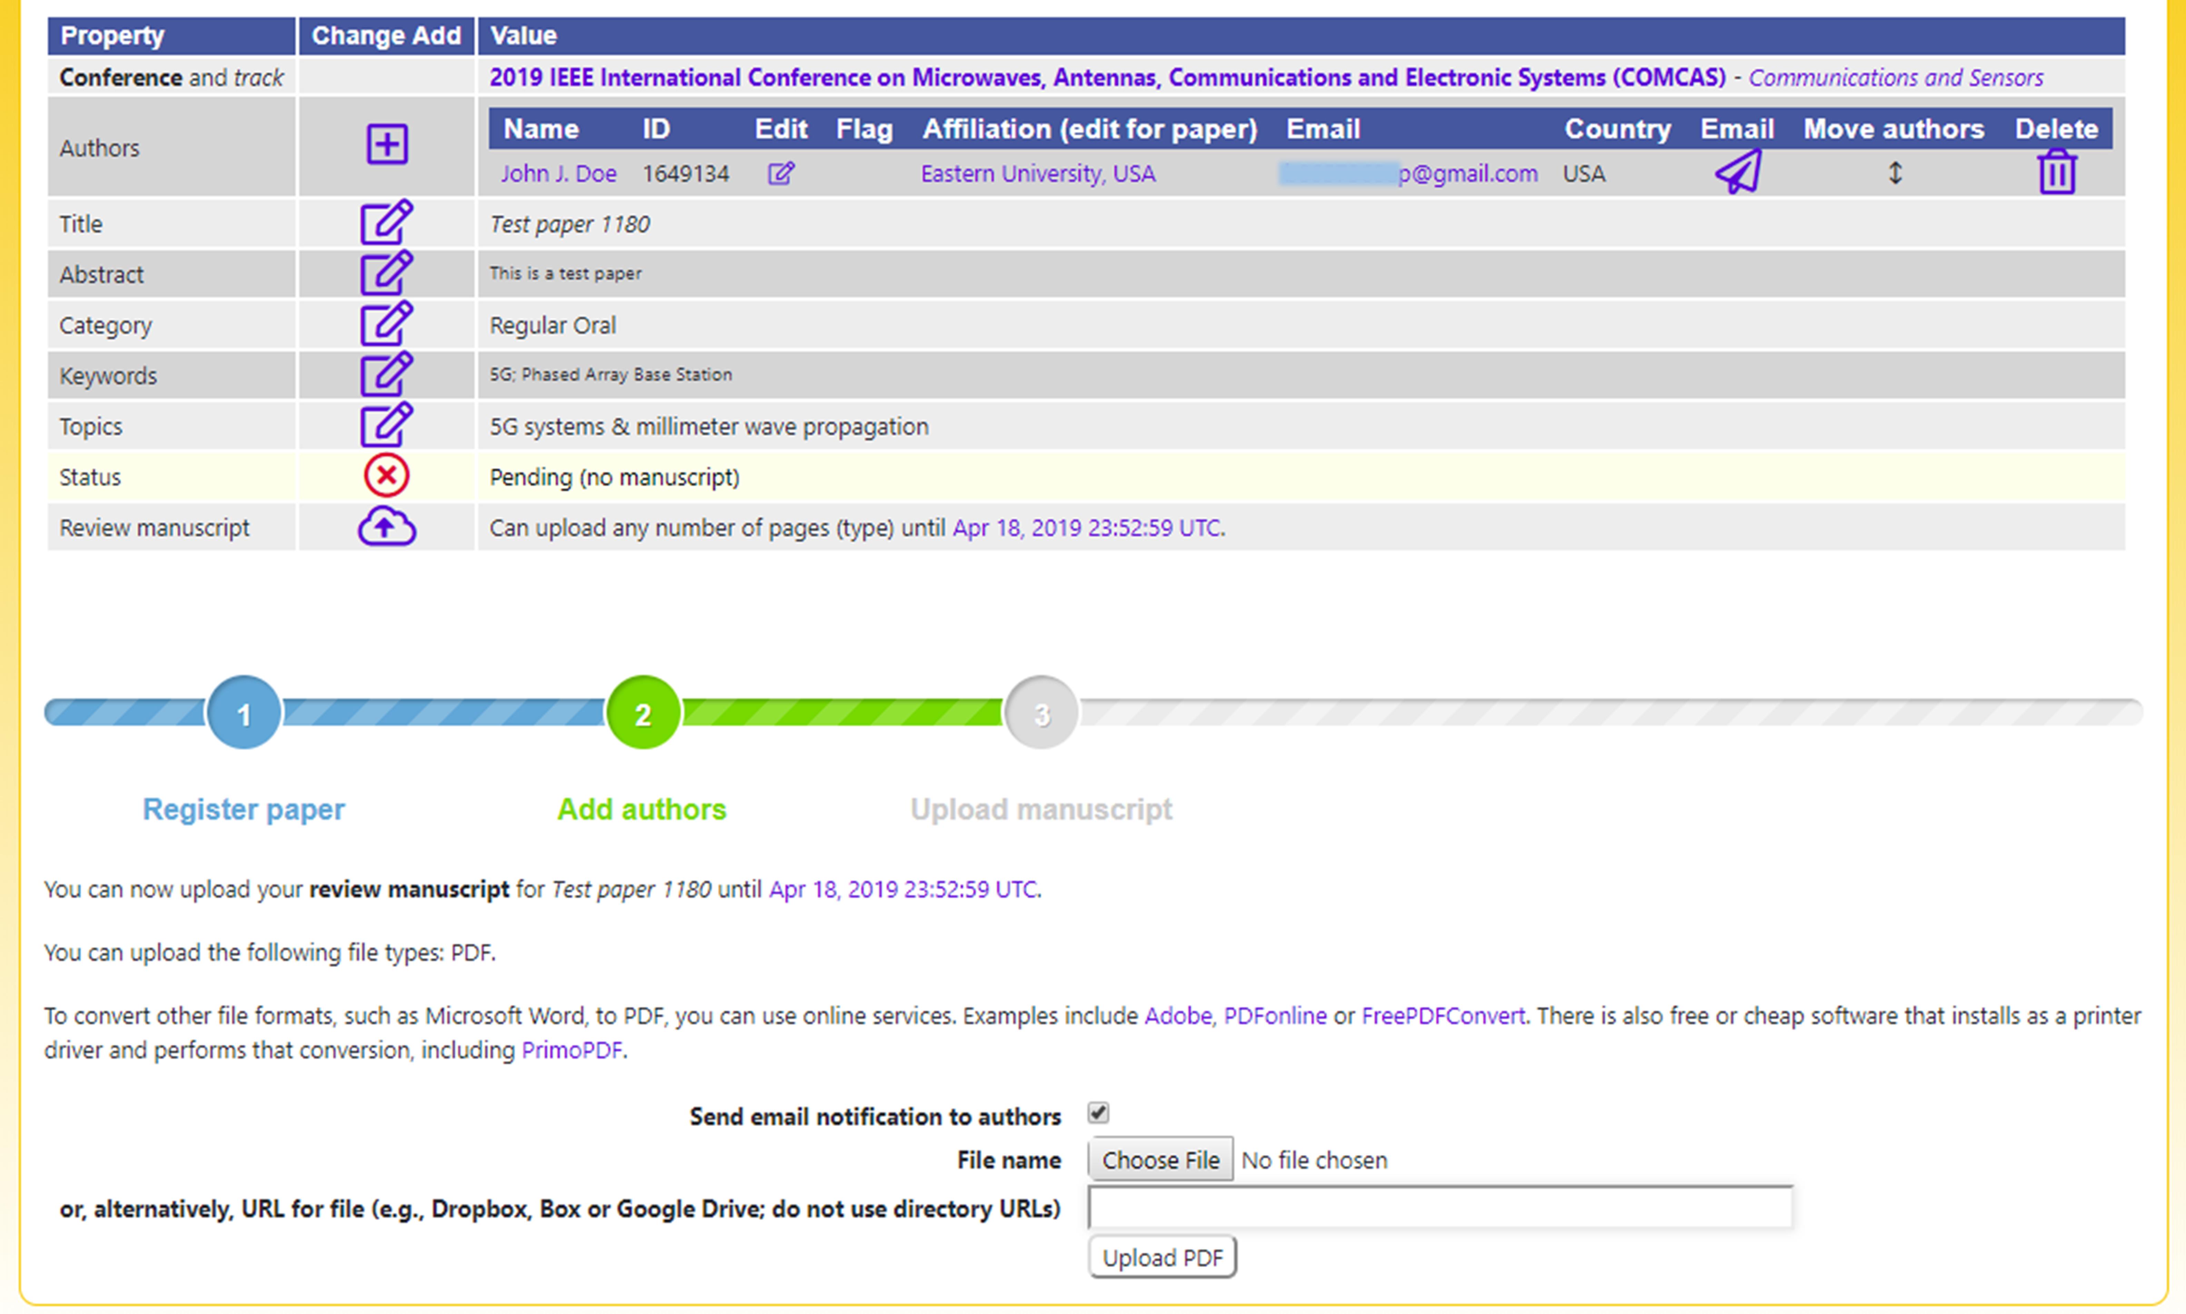
Task: Click the Add authors step label
Action: pyautogui.click(x=642, y=809)
